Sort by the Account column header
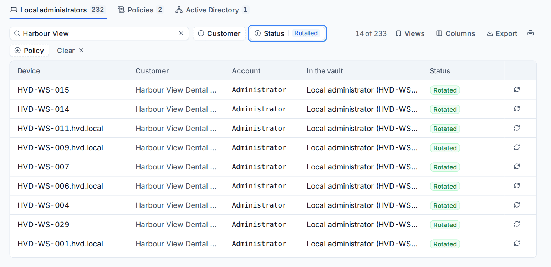 [246, 71]
